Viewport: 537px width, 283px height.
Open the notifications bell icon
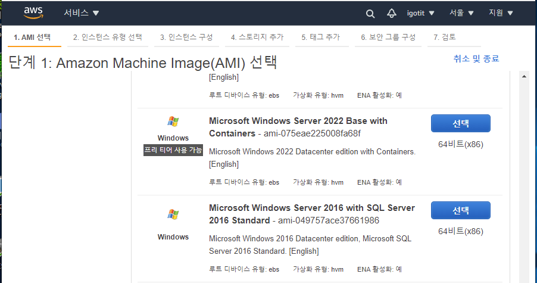[x=392, y=13]
